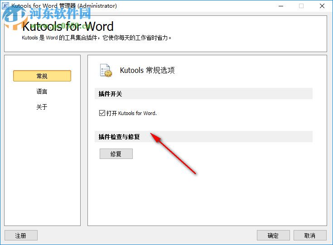Click the Kutools 是 Word 的工具集合插件 description
333x245 pixels.
(x=97, y=38)
